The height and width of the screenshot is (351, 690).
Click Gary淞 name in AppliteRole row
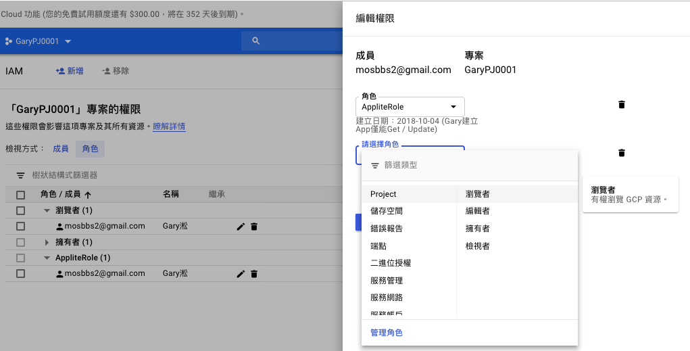(175, 273)
